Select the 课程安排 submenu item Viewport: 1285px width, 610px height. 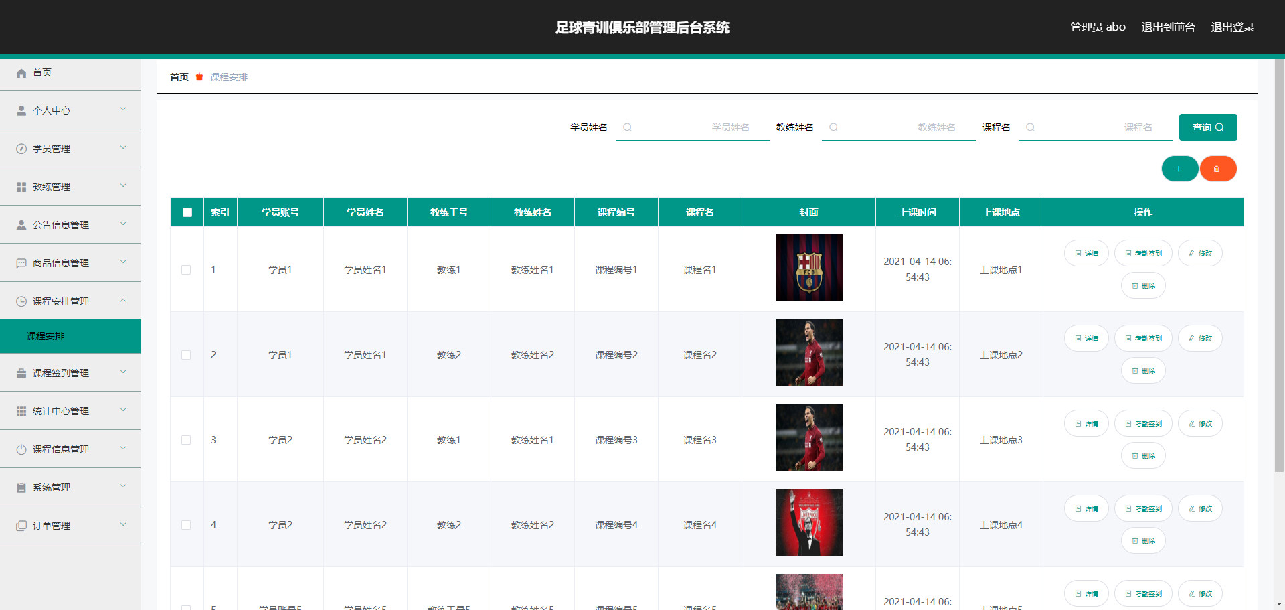tap(70, 336)
